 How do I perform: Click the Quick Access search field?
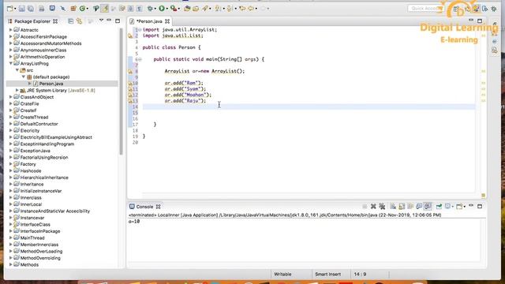[425, 9]
